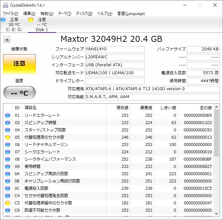
Task: Click status circle for row 0C 電源投入回数
Action: [x=8, y=188]
